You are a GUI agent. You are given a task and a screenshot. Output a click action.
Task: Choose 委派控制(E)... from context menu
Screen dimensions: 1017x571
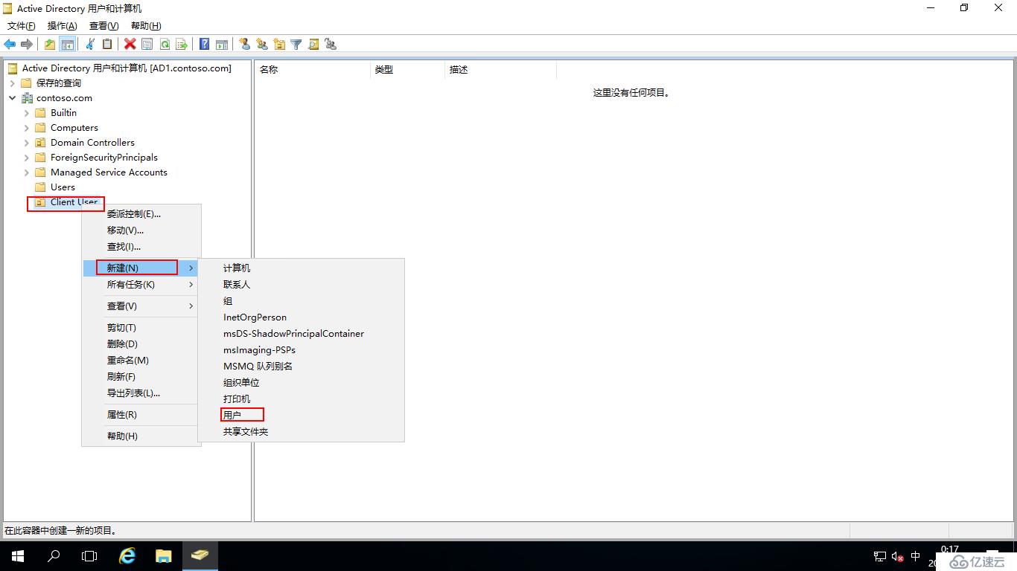141,214
